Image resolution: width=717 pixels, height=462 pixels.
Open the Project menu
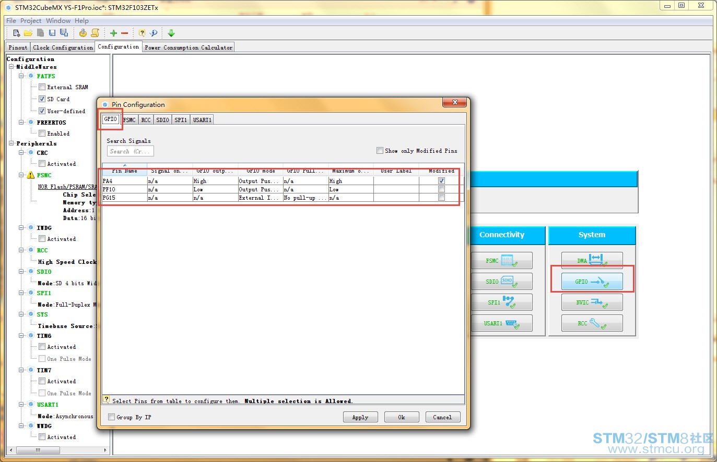31,21
